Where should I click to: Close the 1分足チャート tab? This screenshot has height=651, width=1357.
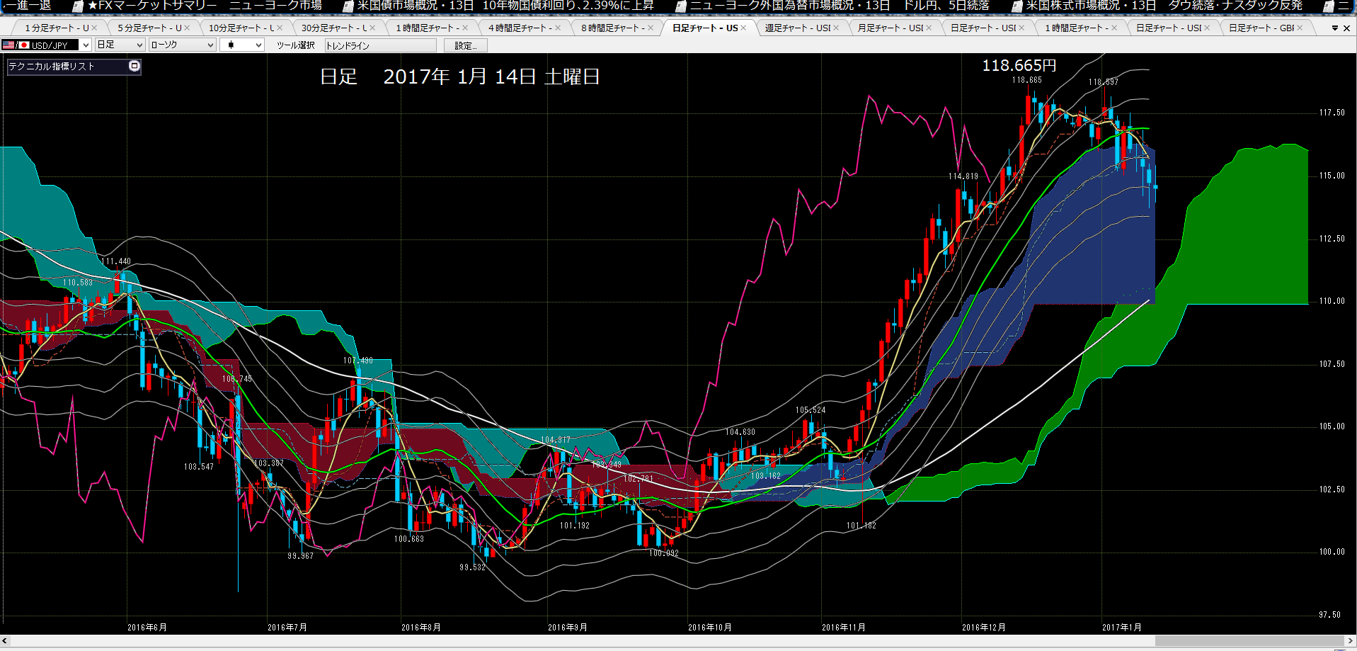94,28
